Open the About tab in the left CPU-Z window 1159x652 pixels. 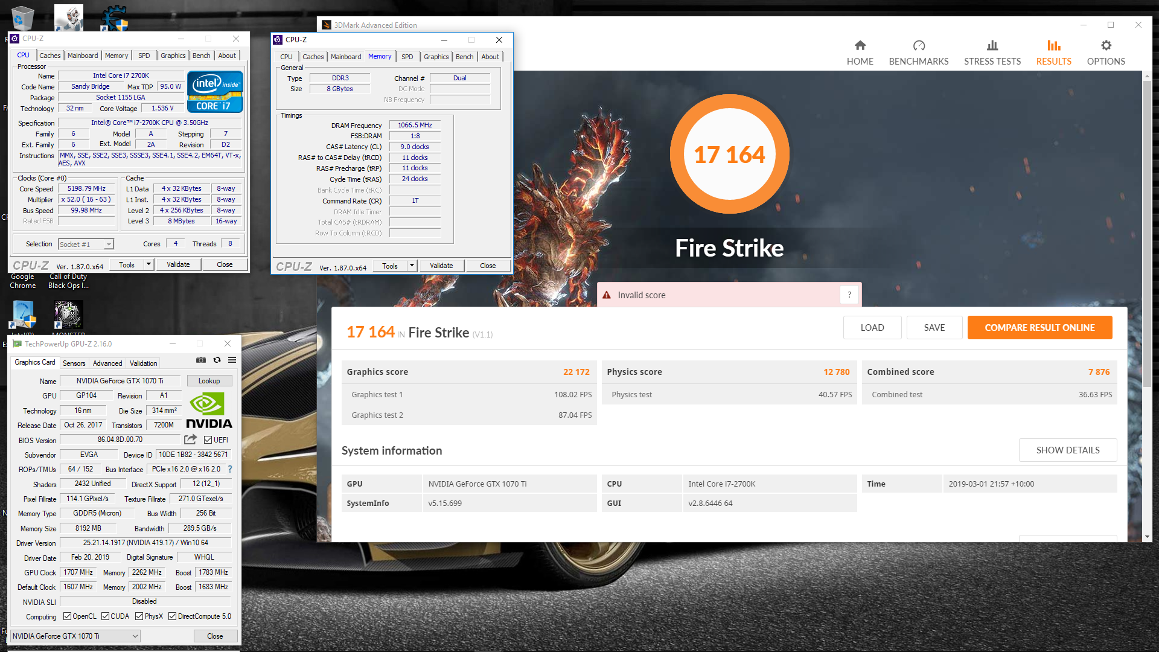click(x=227, y=56)
